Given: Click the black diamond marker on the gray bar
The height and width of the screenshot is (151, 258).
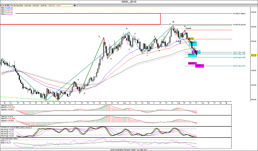Looking at the screenshot, I should click(75, 5).
